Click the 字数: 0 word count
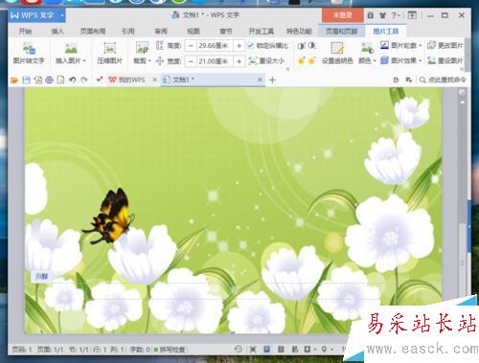The height and width of the screenshot is (363, 479). pyautogui.click(x=140, y=350)
